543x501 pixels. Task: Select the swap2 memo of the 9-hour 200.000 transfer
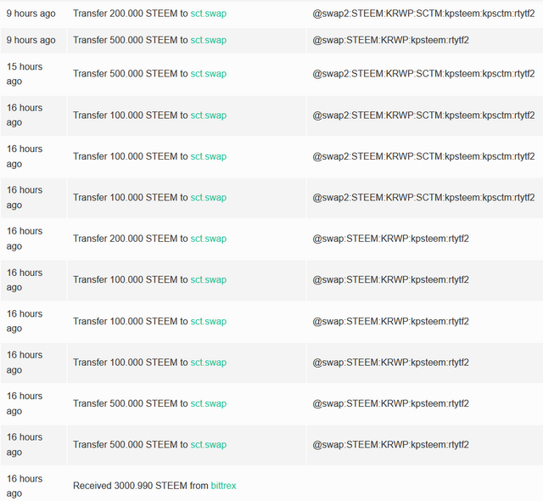click(423, 14)
